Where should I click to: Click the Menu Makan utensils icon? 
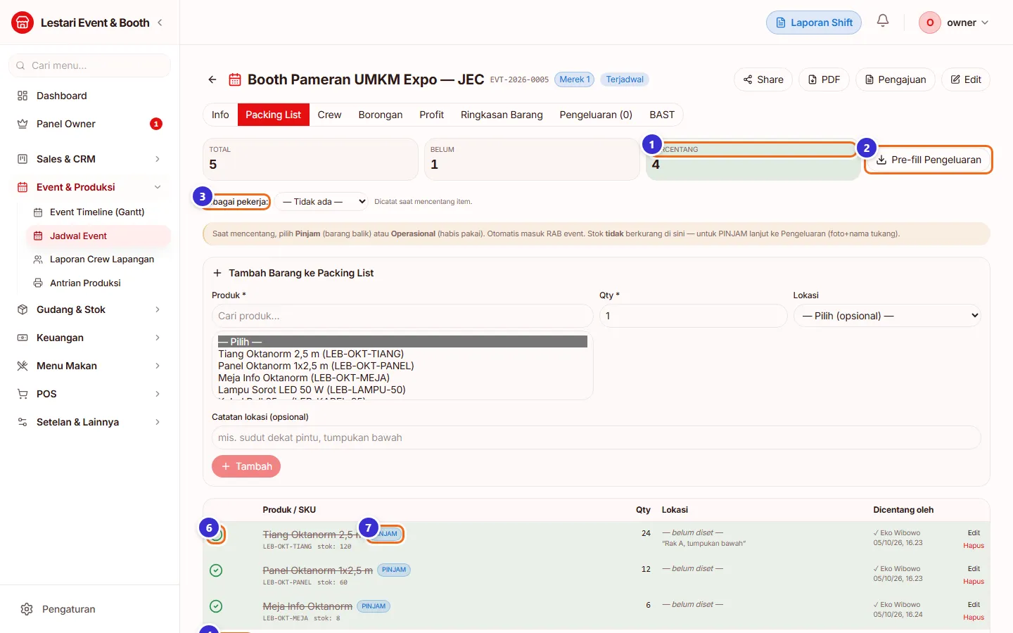click(23, 366)
